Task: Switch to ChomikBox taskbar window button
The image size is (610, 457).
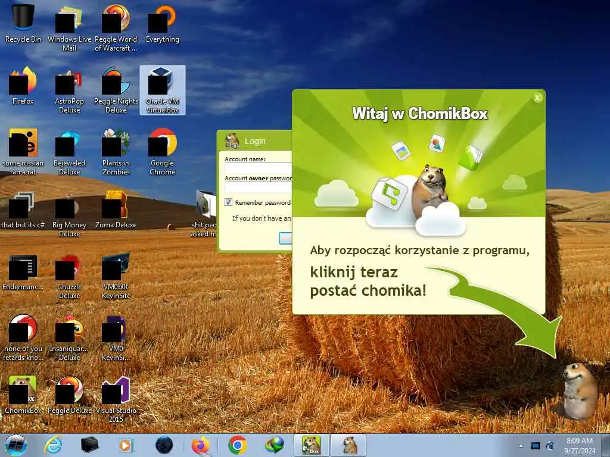Action: coord(311,445)
